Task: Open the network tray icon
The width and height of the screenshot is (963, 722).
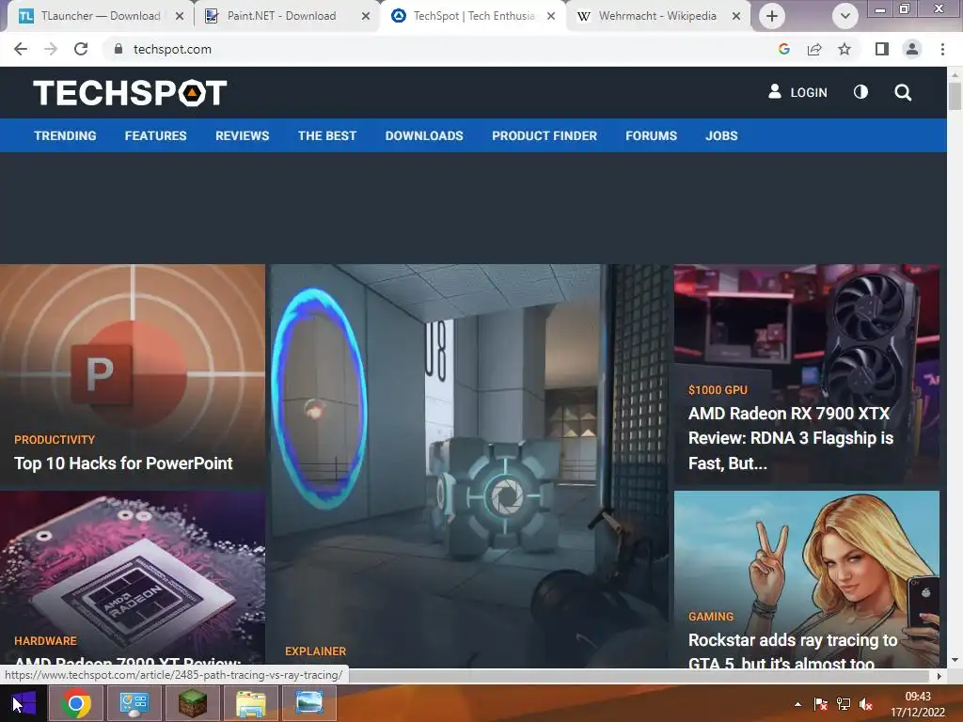Action: tap(844, 704)
